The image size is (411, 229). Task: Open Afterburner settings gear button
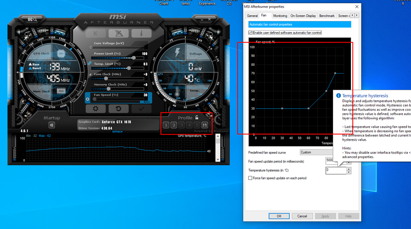tap(96, 108)
